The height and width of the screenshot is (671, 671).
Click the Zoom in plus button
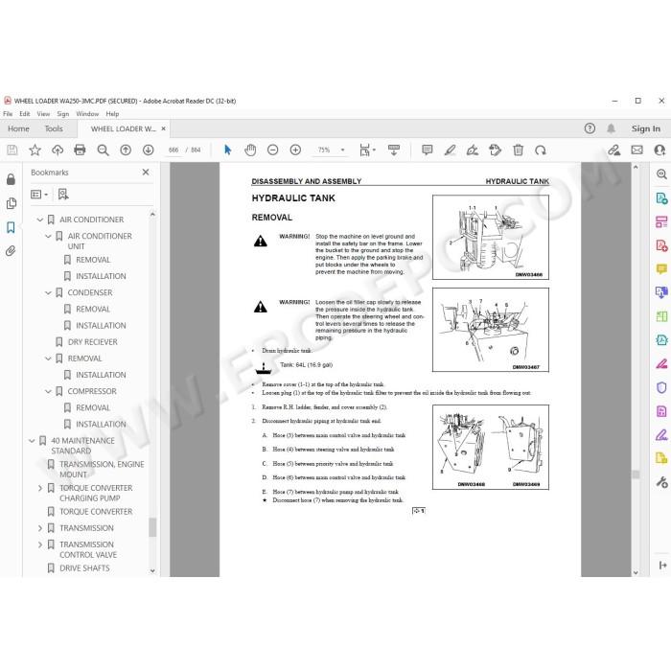295,150
